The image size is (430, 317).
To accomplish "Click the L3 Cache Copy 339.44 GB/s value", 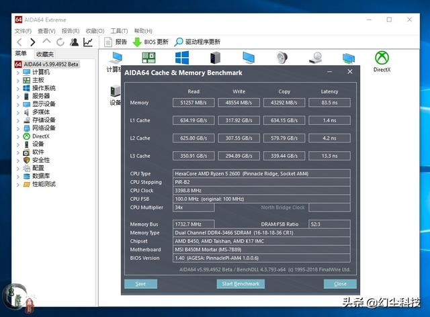I will point(284,156).
